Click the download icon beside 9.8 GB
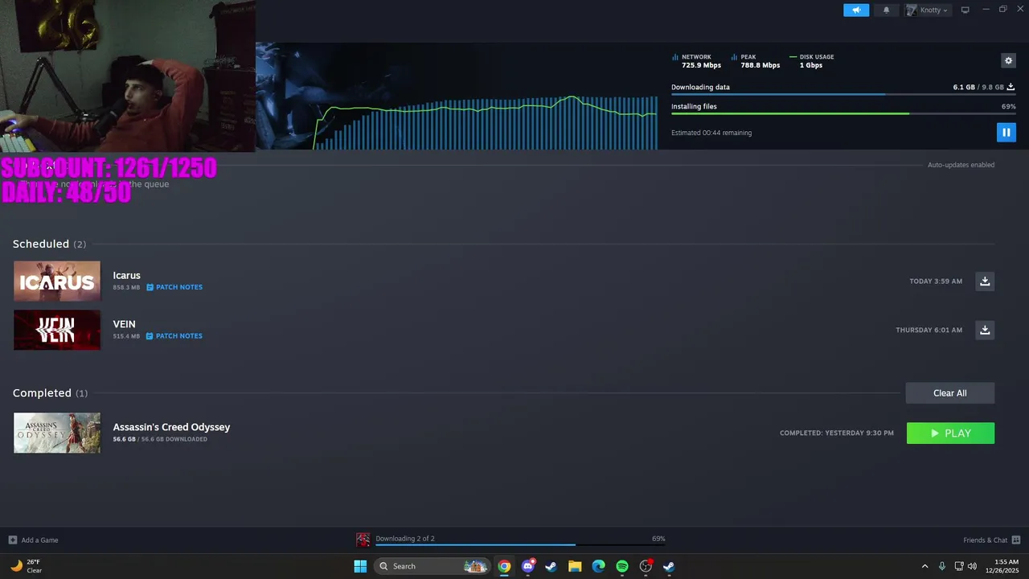The image size is (1029, 579). tap(1011, 87)
